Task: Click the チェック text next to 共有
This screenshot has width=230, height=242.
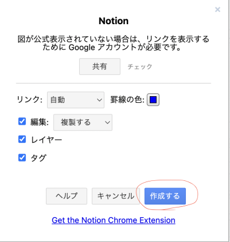Action: (140, 67)
